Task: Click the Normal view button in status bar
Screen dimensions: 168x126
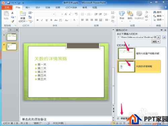Action: (x=114, y=123)
